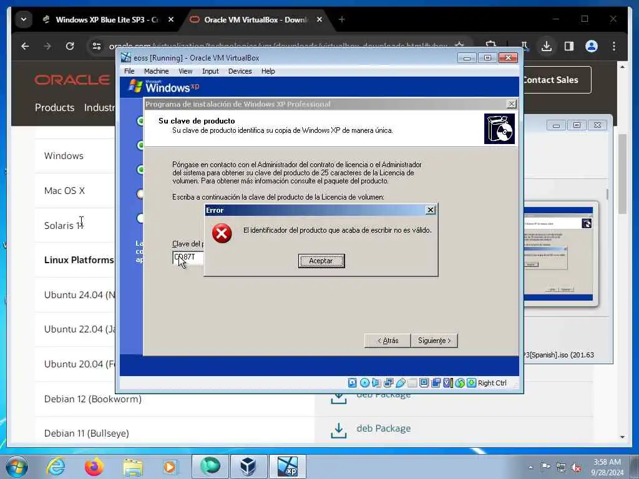639x479 pixels.
Task: Switch to the XP virtual machine taskbar button
Action: click(x=287, y=467)
